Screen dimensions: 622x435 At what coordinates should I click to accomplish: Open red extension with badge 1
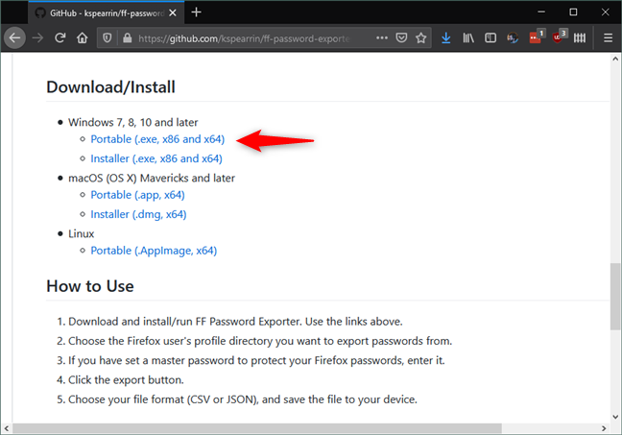[537, 36]
